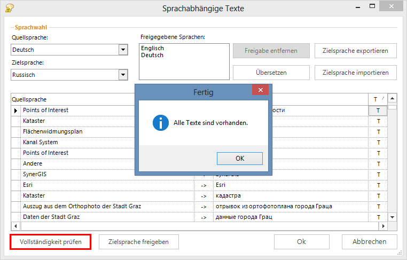Click the Zielsprache freigeben button
407x260 pixels.
(138, 242)
